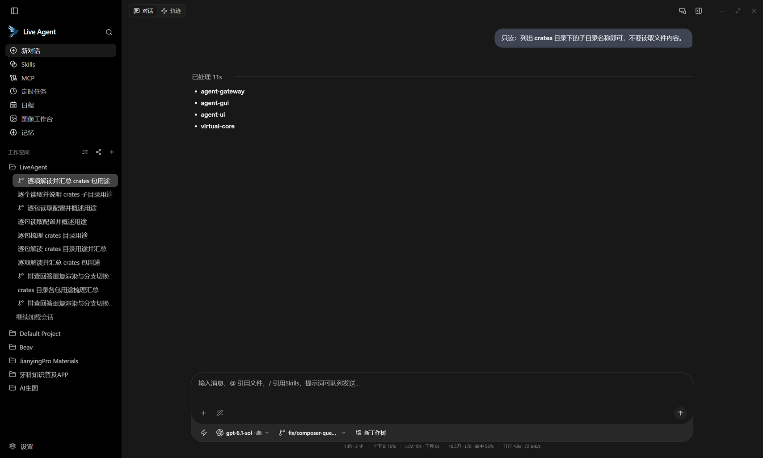Start a new conversation via 新对话
This screenshot has width=763, height=458.
coord(61,50)
